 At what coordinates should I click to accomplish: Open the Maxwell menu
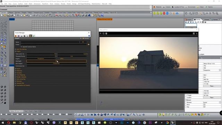point(104,4)
